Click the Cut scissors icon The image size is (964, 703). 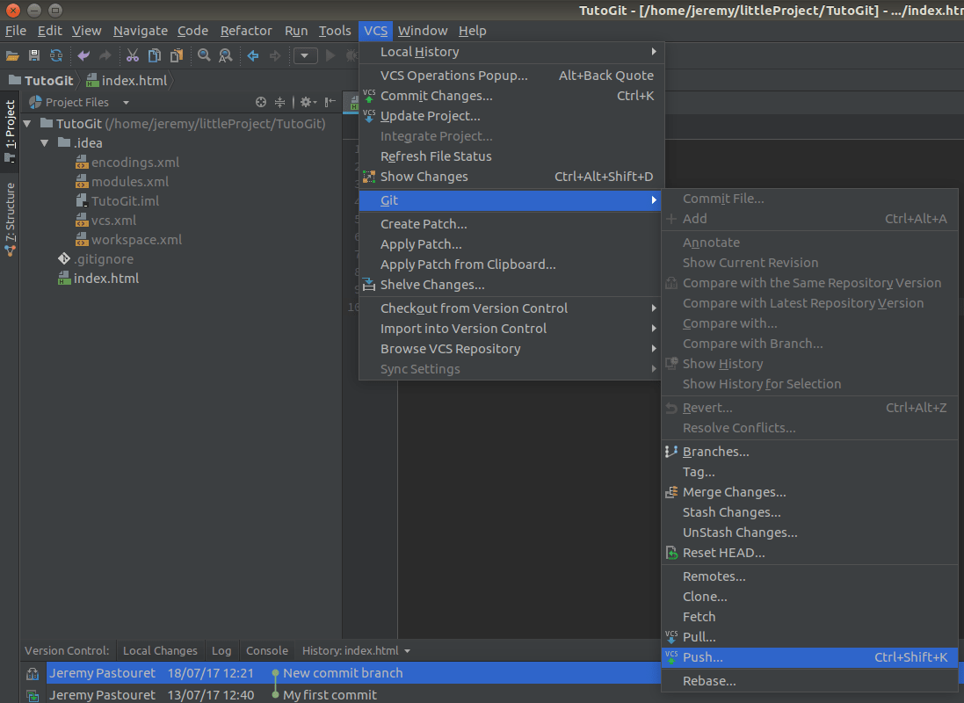132,56
